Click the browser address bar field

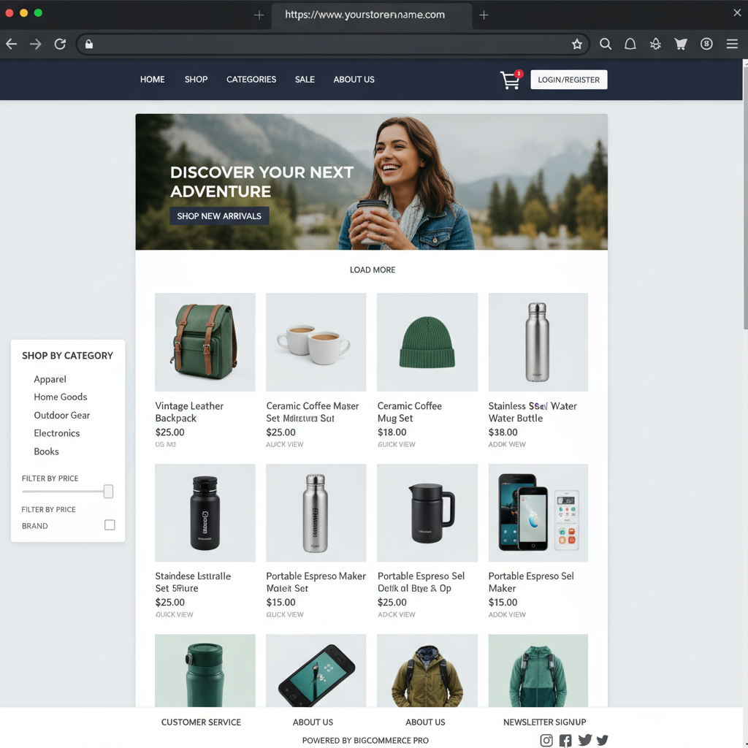[332, 45]
